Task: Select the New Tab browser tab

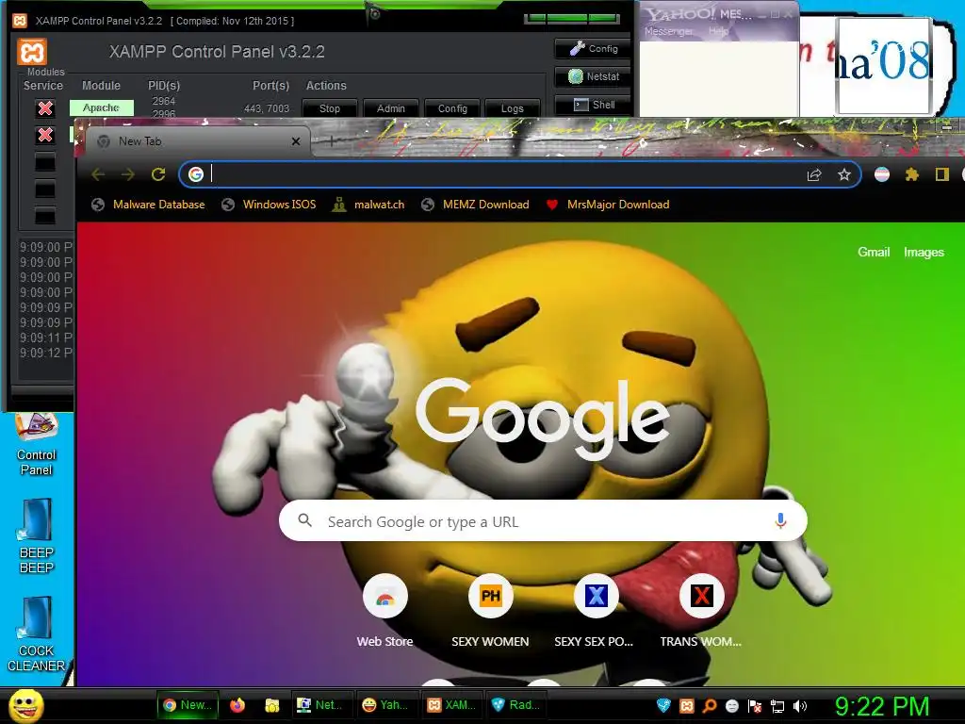Action: point(197,141)
